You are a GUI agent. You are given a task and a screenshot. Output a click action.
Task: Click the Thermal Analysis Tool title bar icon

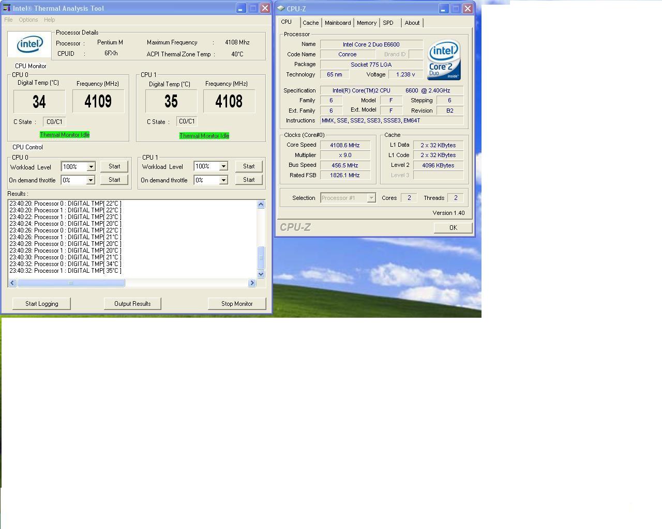coord(7,8)
